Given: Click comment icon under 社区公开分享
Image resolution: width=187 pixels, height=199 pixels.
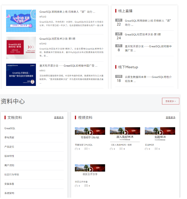Looking at the screenshot, I should [76, 186].
